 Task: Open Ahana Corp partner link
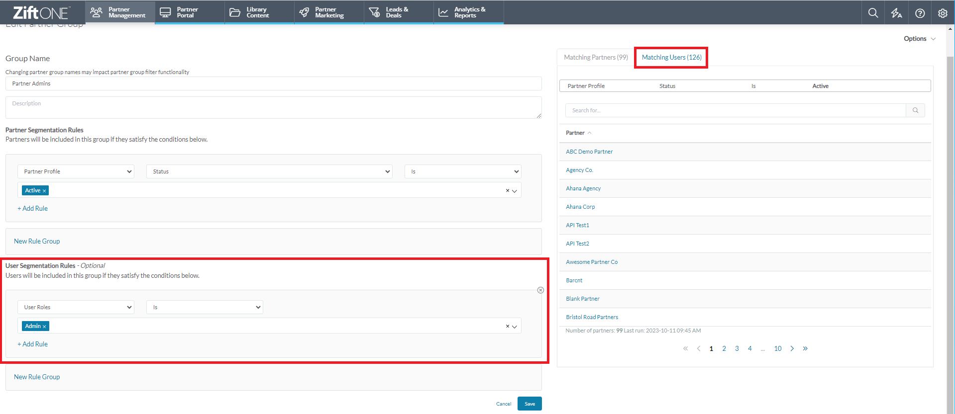click(x=580, y=207)
